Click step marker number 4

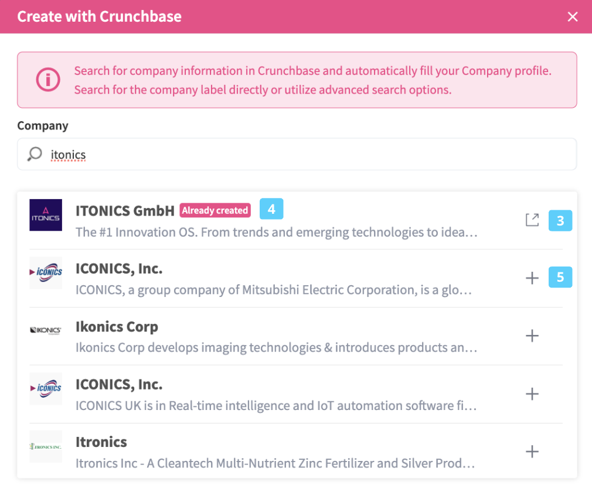[x=271, y=209]
